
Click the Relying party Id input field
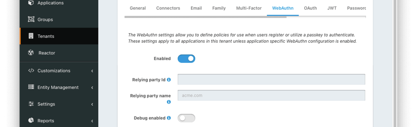point(271,79)
